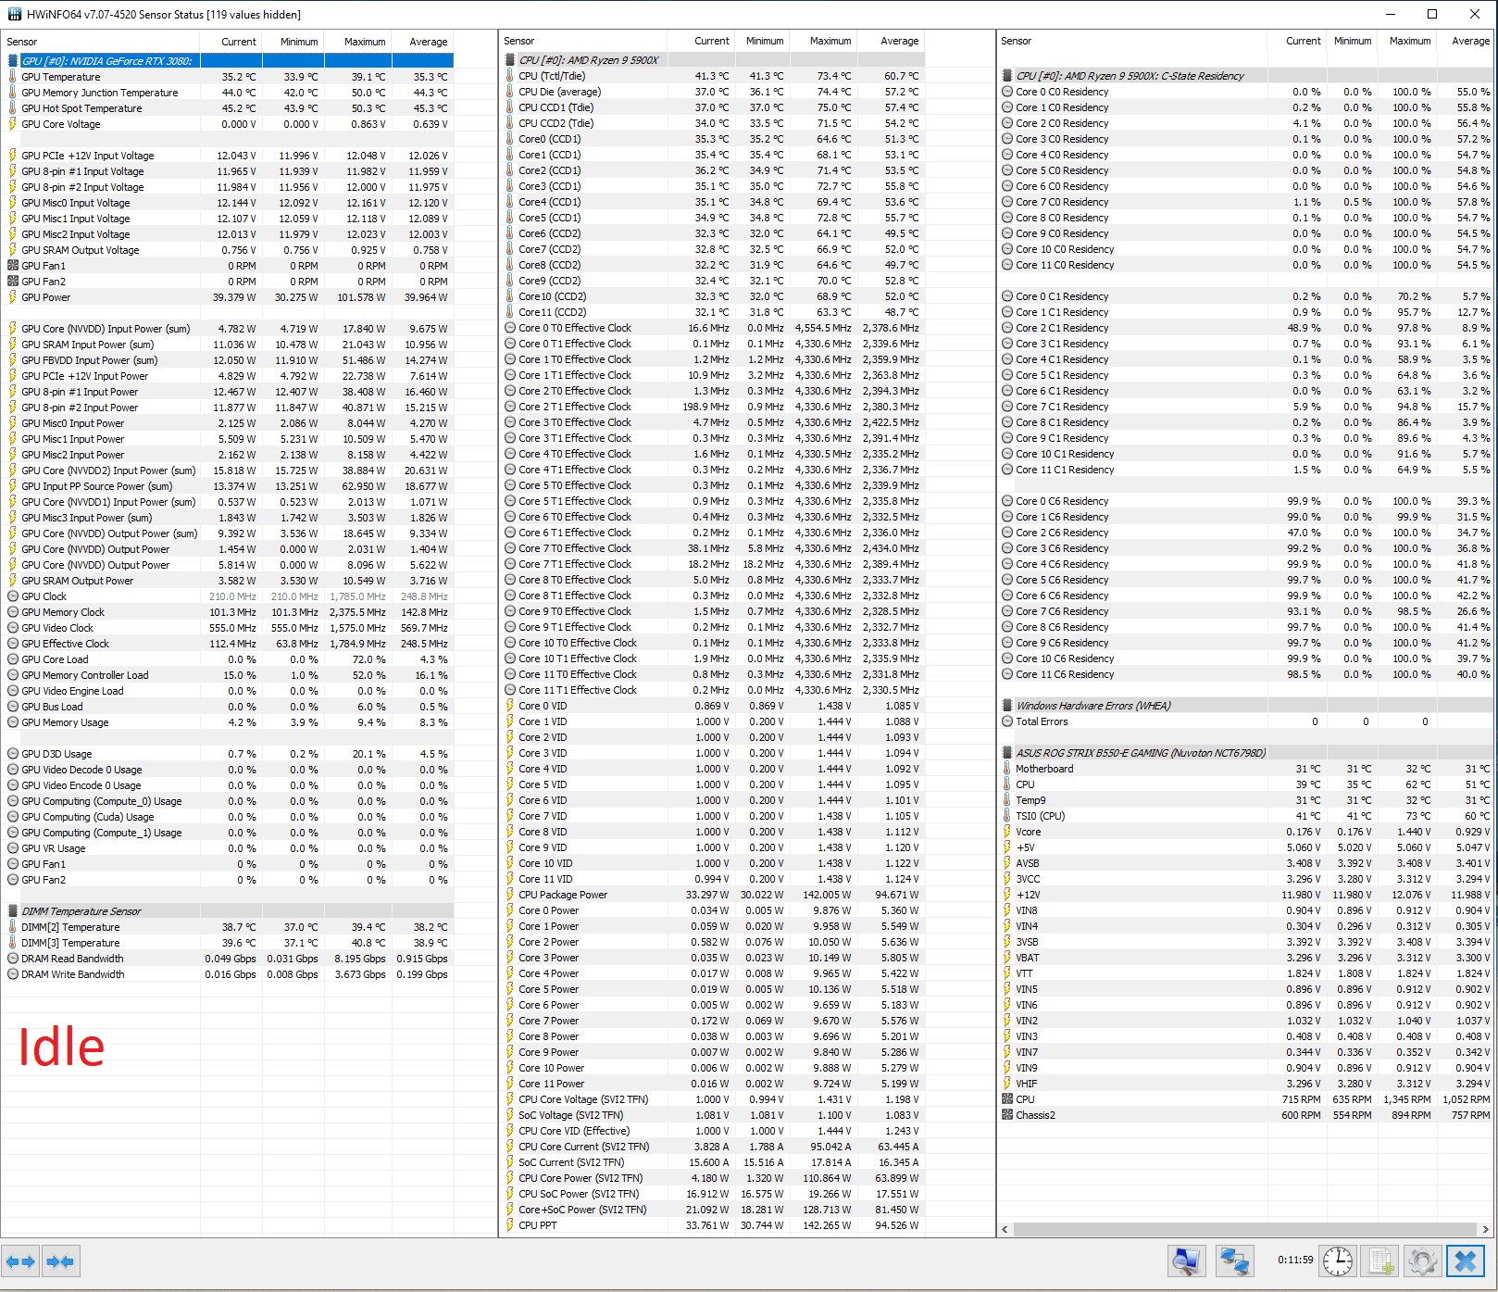1498x1292 pixels.
Task: Click the blue X close sensors icon
Action: tap(1466, 1261)
